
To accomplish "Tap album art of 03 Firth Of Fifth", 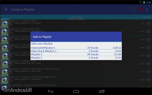I will pos(4,64).
